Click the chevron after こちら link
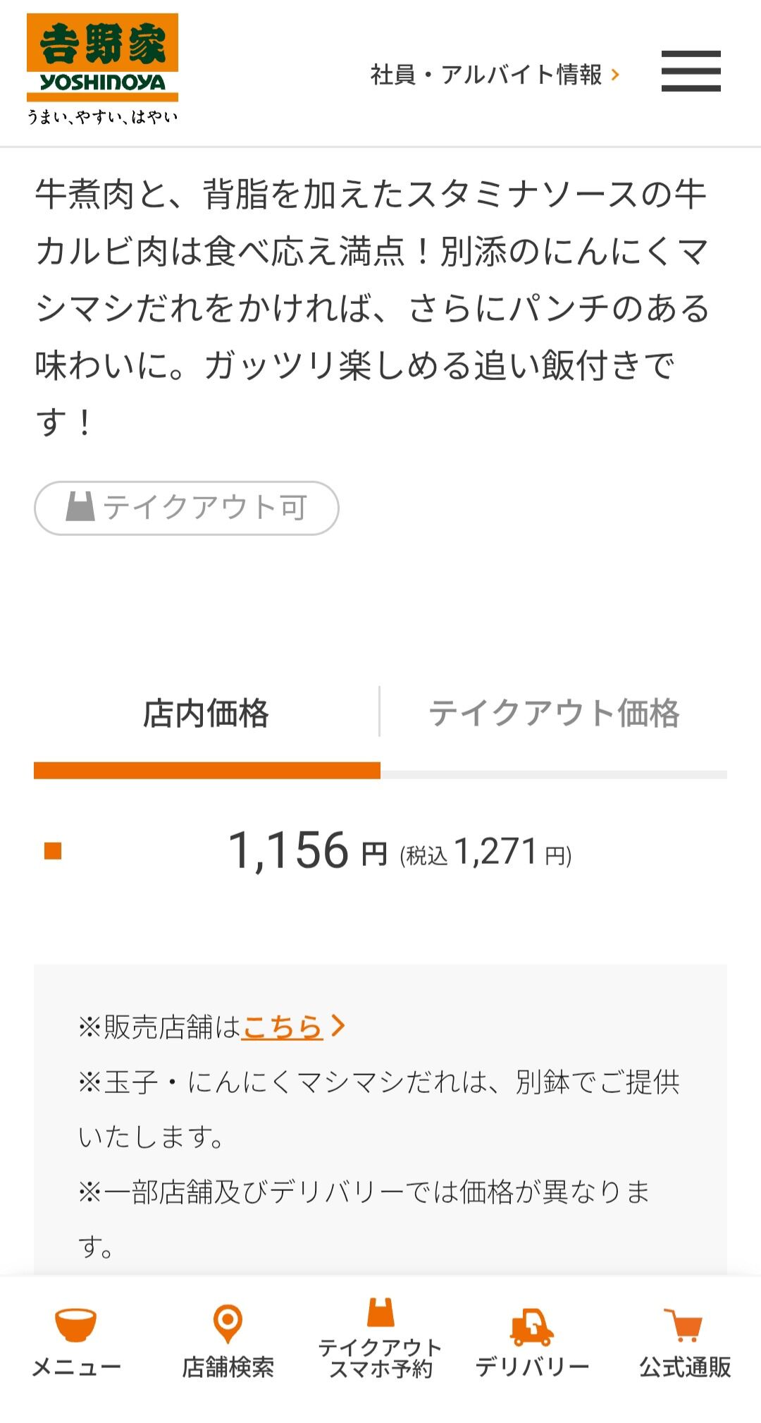The height and width of the screenshot is (1423, 761). click(x=338, y=1026)
